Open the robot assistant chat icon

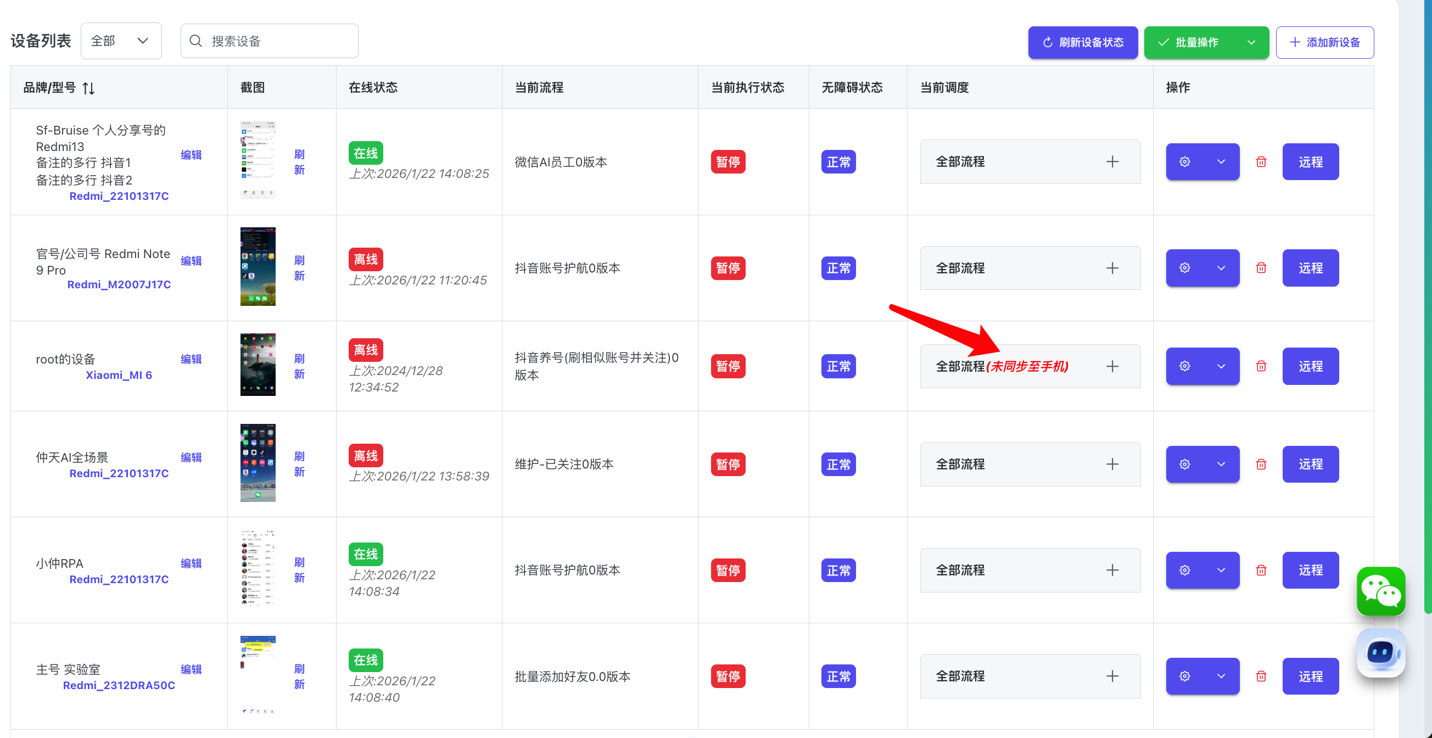(1380, 652)
